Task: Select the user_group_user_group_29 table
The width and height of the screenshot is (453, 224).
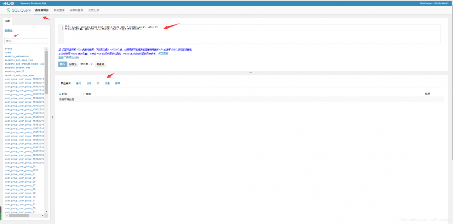Action: pos(20,193)
